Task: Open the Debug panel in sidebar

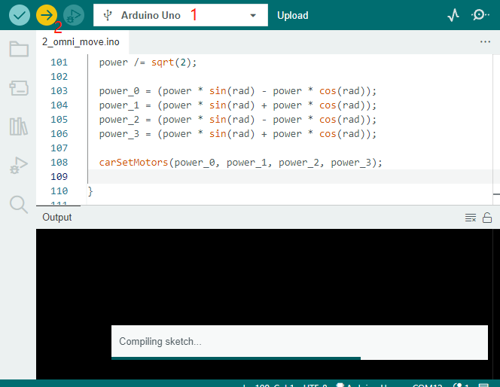Action: point(19,165)
